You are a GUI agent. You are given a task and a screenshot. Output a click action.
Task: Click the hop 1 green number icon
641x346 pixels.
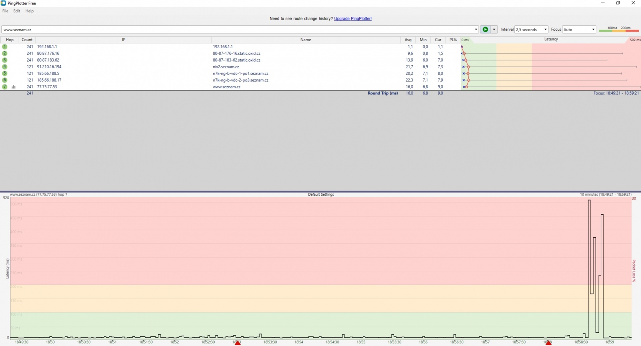tap(5, 47)
